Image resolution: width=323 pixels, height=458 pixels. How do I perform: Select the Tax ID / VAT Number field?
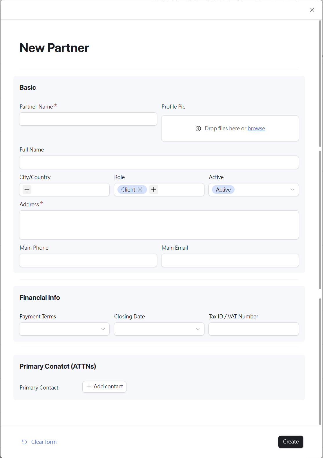point(253,329)
